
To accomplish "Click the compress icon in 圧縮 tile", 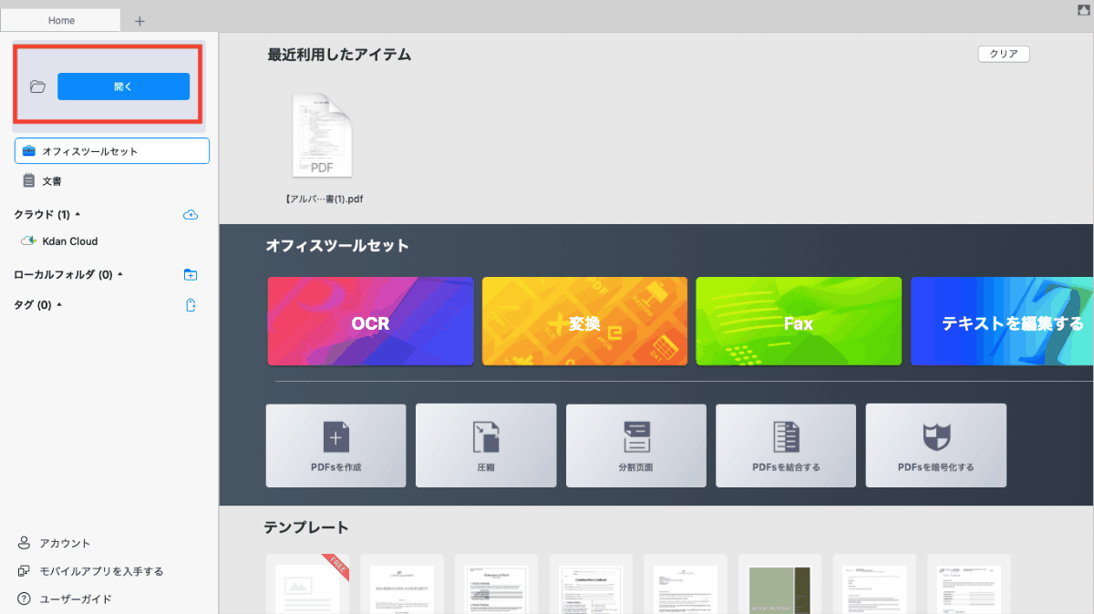I will tap(486, 437).
